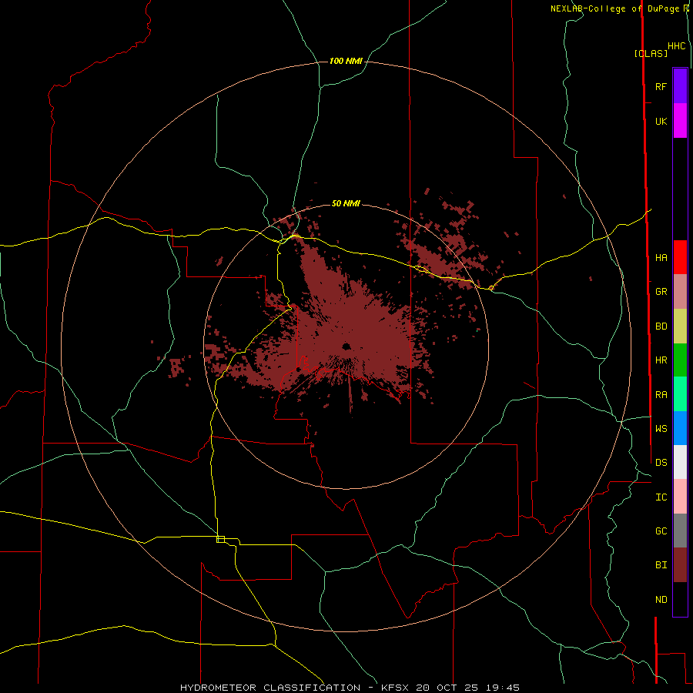The width and height of the screenshot is (693, 693).
Task: Click the KFSX station identifier
Action: click(x=395, y=688)
